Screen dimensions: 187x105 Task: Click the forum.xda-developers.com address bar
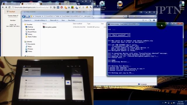pyautogui.click(x=32, y=7)
